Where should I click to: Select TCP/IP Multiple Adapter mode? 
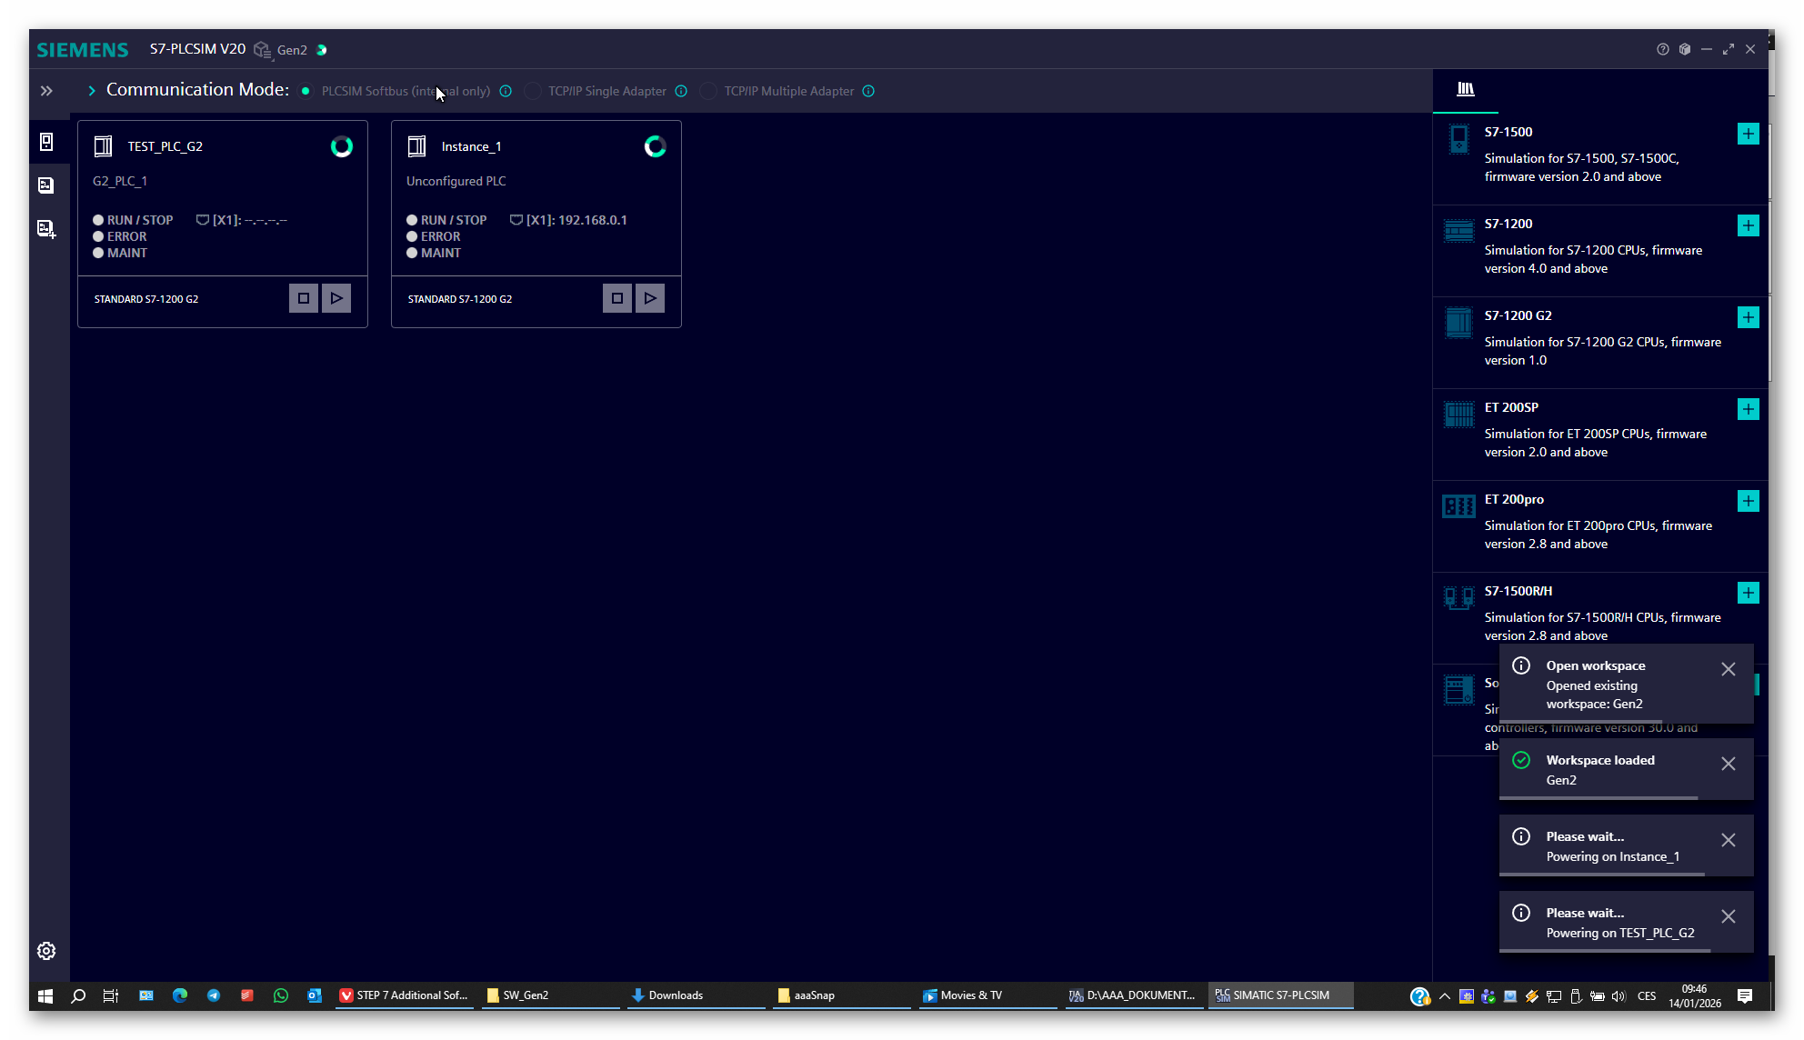(x=709, y=91)
